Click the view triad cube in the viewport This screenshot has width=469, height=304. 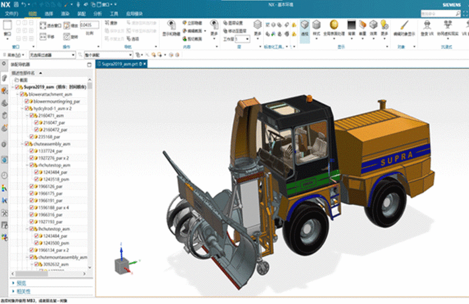point(122,266)
